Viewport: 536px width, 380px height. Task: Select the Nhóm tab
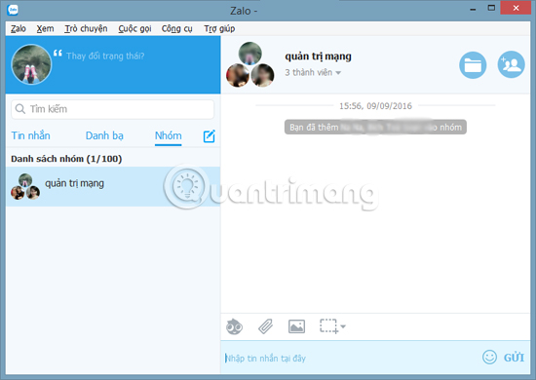click(169, 135)
